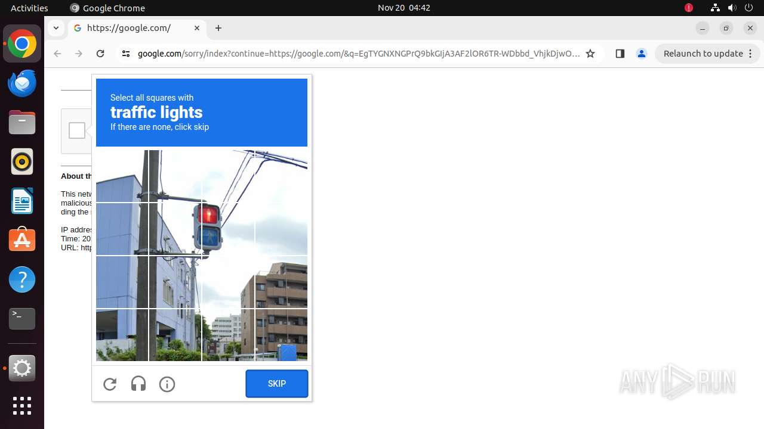Select the tile with the brown apartment building
This screenshot has height=429, width=764.
coord(281,282)
